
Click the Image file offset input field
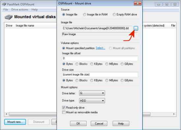100,58
